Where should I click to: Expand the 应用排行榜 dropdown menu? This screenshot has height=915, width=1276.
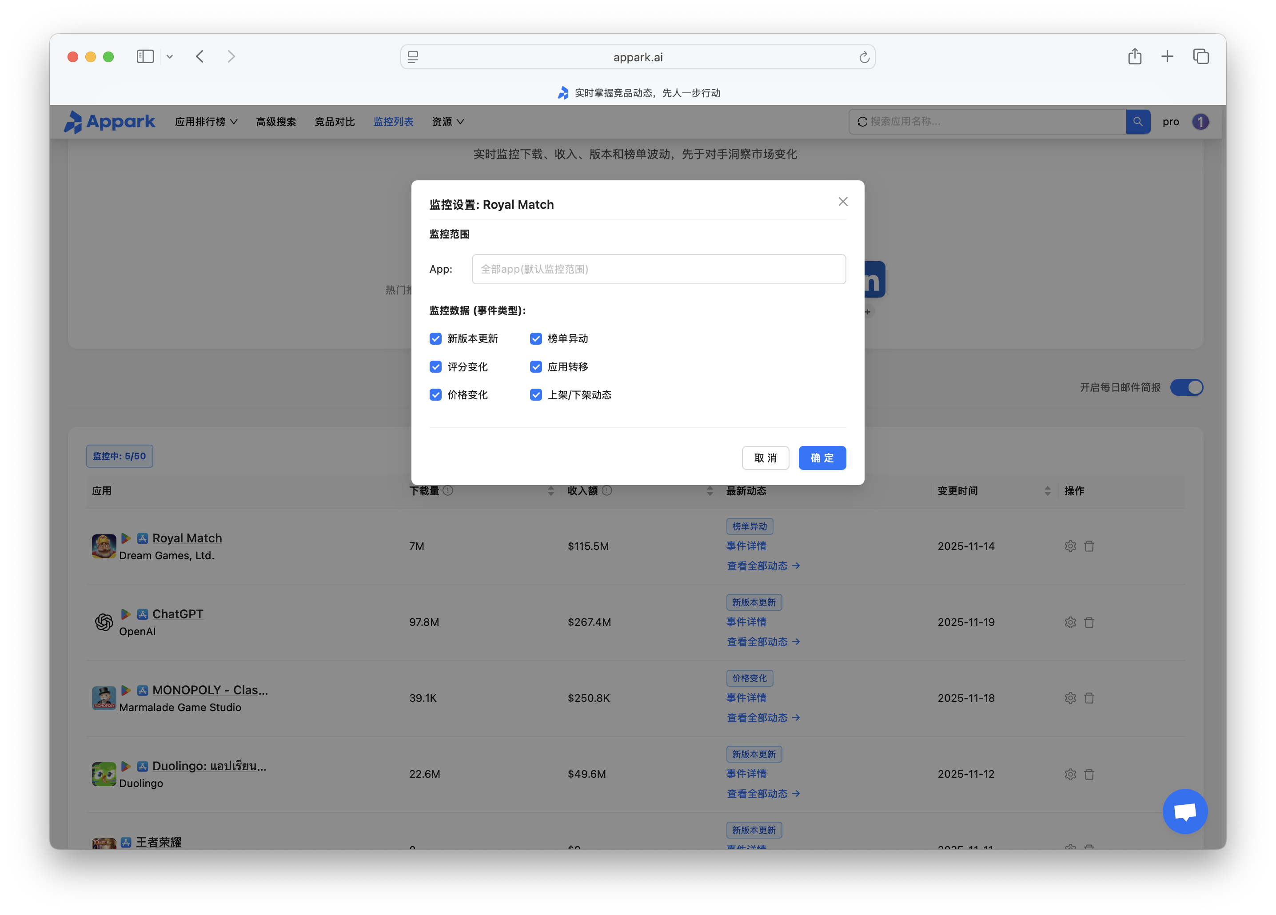(206, 121)
